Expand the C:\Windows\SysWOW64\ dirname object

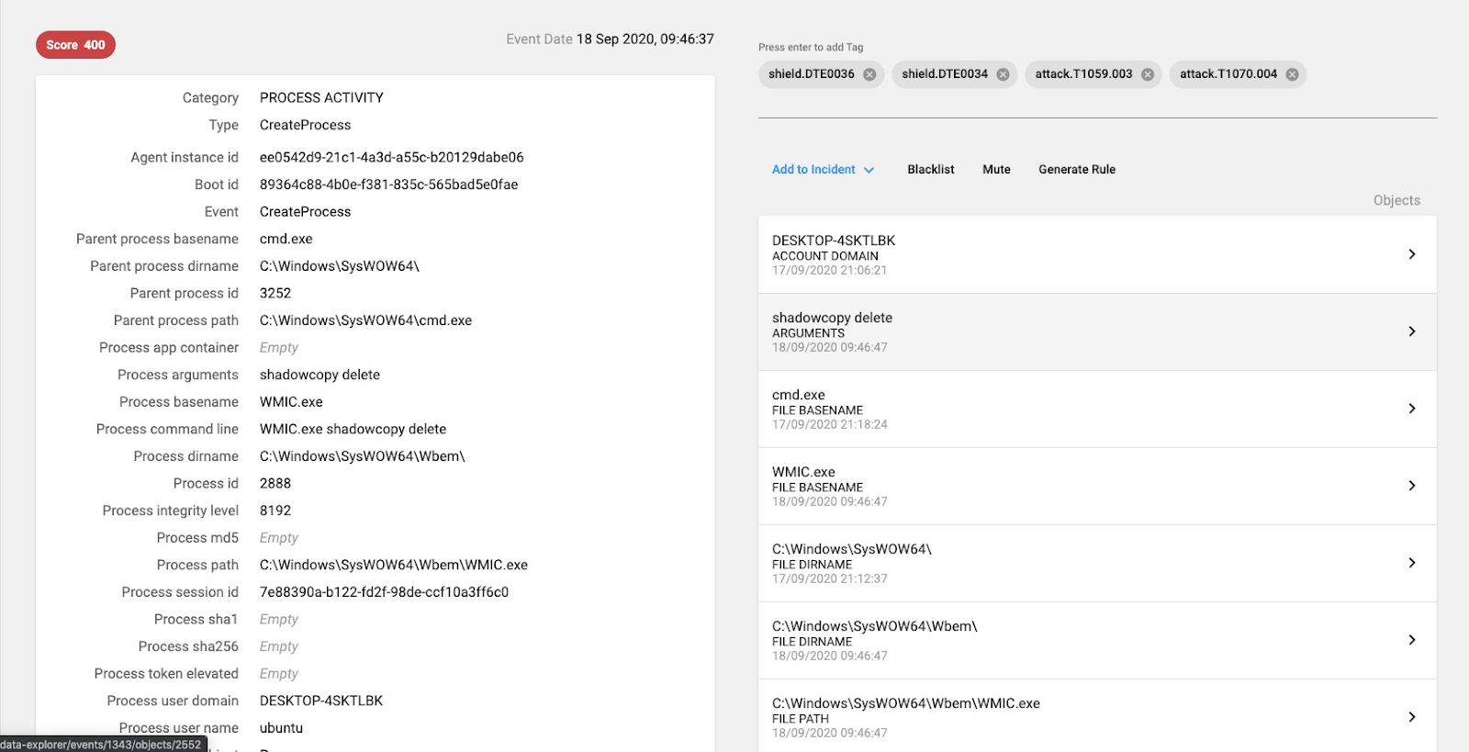(1411, 563)
